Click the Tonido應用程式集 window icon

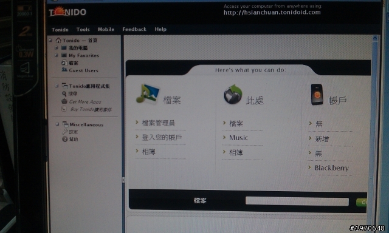(65, 86)
